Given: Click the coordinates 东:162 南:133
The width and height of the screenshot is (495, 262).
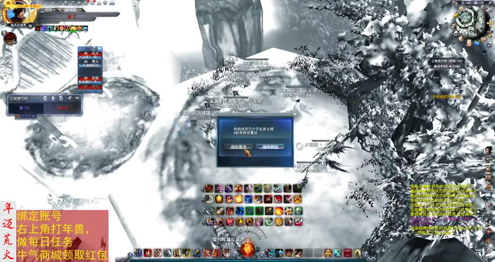Looking at the screenshot, I should pyautogui.click(x=472, y=3).
